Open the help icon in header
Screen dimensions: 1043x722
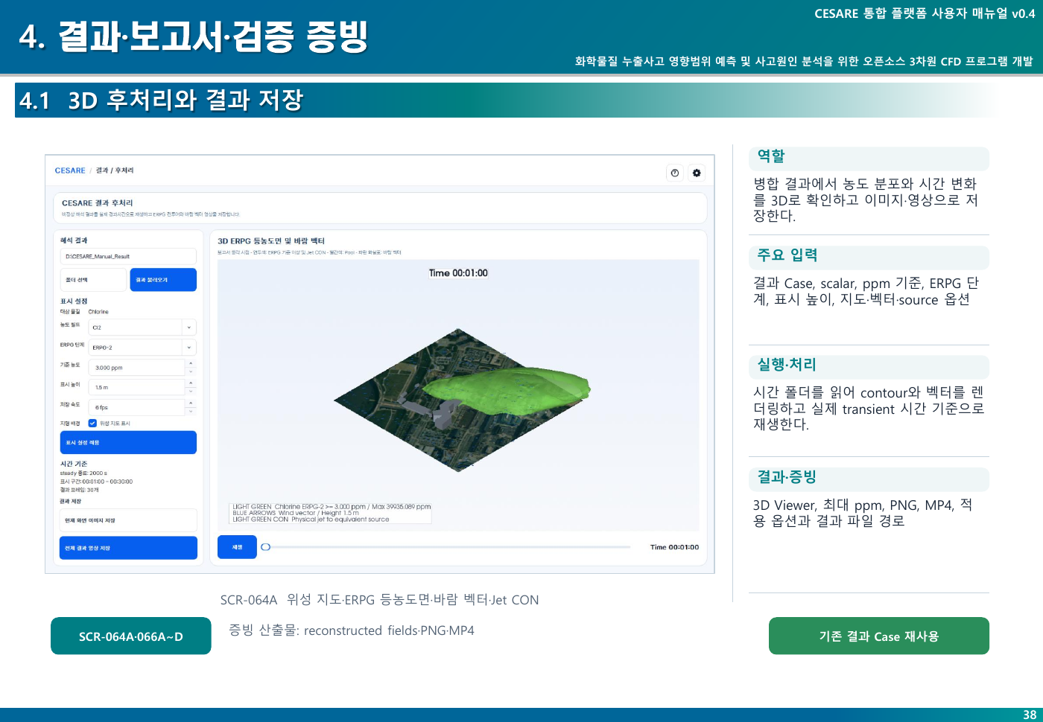(675, 173)
